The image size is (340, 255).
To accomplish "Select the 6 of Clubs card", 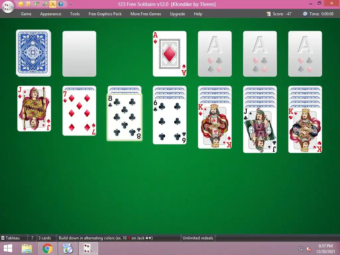I will click(x=170, y=122).
